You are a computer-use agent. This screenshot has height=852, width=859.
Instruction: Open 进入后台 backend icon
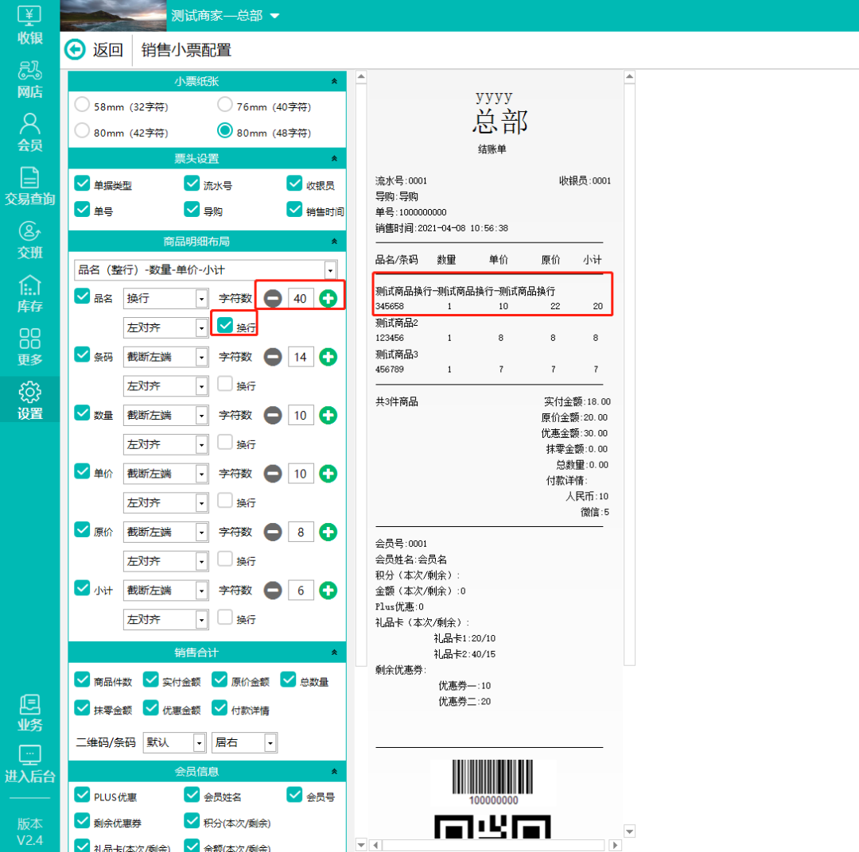pyautogui.click(x=29, y=755)
